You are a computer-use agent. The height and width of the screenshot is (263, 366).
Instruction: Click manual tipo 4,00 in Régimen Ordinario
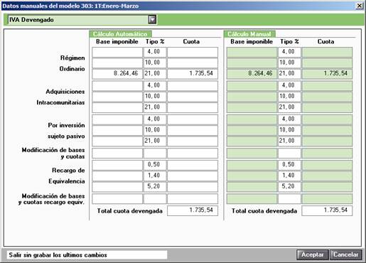pyautogui.click(x=289, y=52)
